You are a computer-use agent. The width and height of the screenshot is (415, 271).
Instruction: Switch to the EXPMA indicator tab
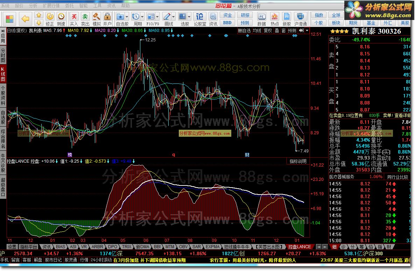tap(213, 247)
